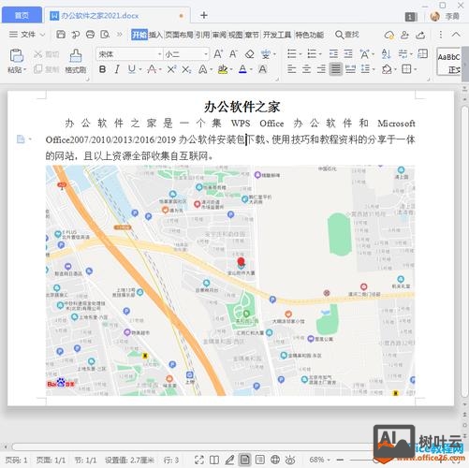Apply Superscript formatting (X²)
This screenshot has height=468, width=469.
[x=171, y=69]
